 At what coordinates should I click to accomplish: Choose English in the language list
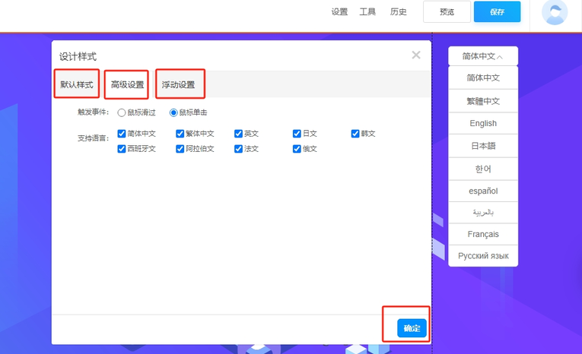(x=483, y=123)
